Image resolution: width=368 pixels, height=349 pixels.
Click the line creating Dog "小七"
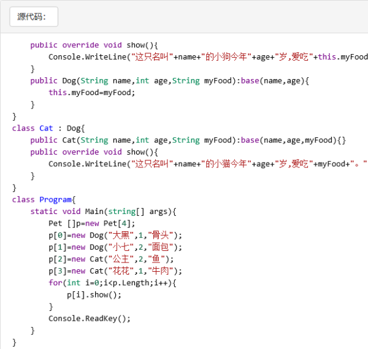115,247
